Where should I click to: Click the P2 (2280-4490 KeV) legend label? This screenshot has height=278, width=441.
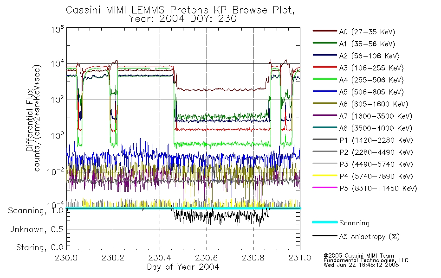tap(376, 152)
